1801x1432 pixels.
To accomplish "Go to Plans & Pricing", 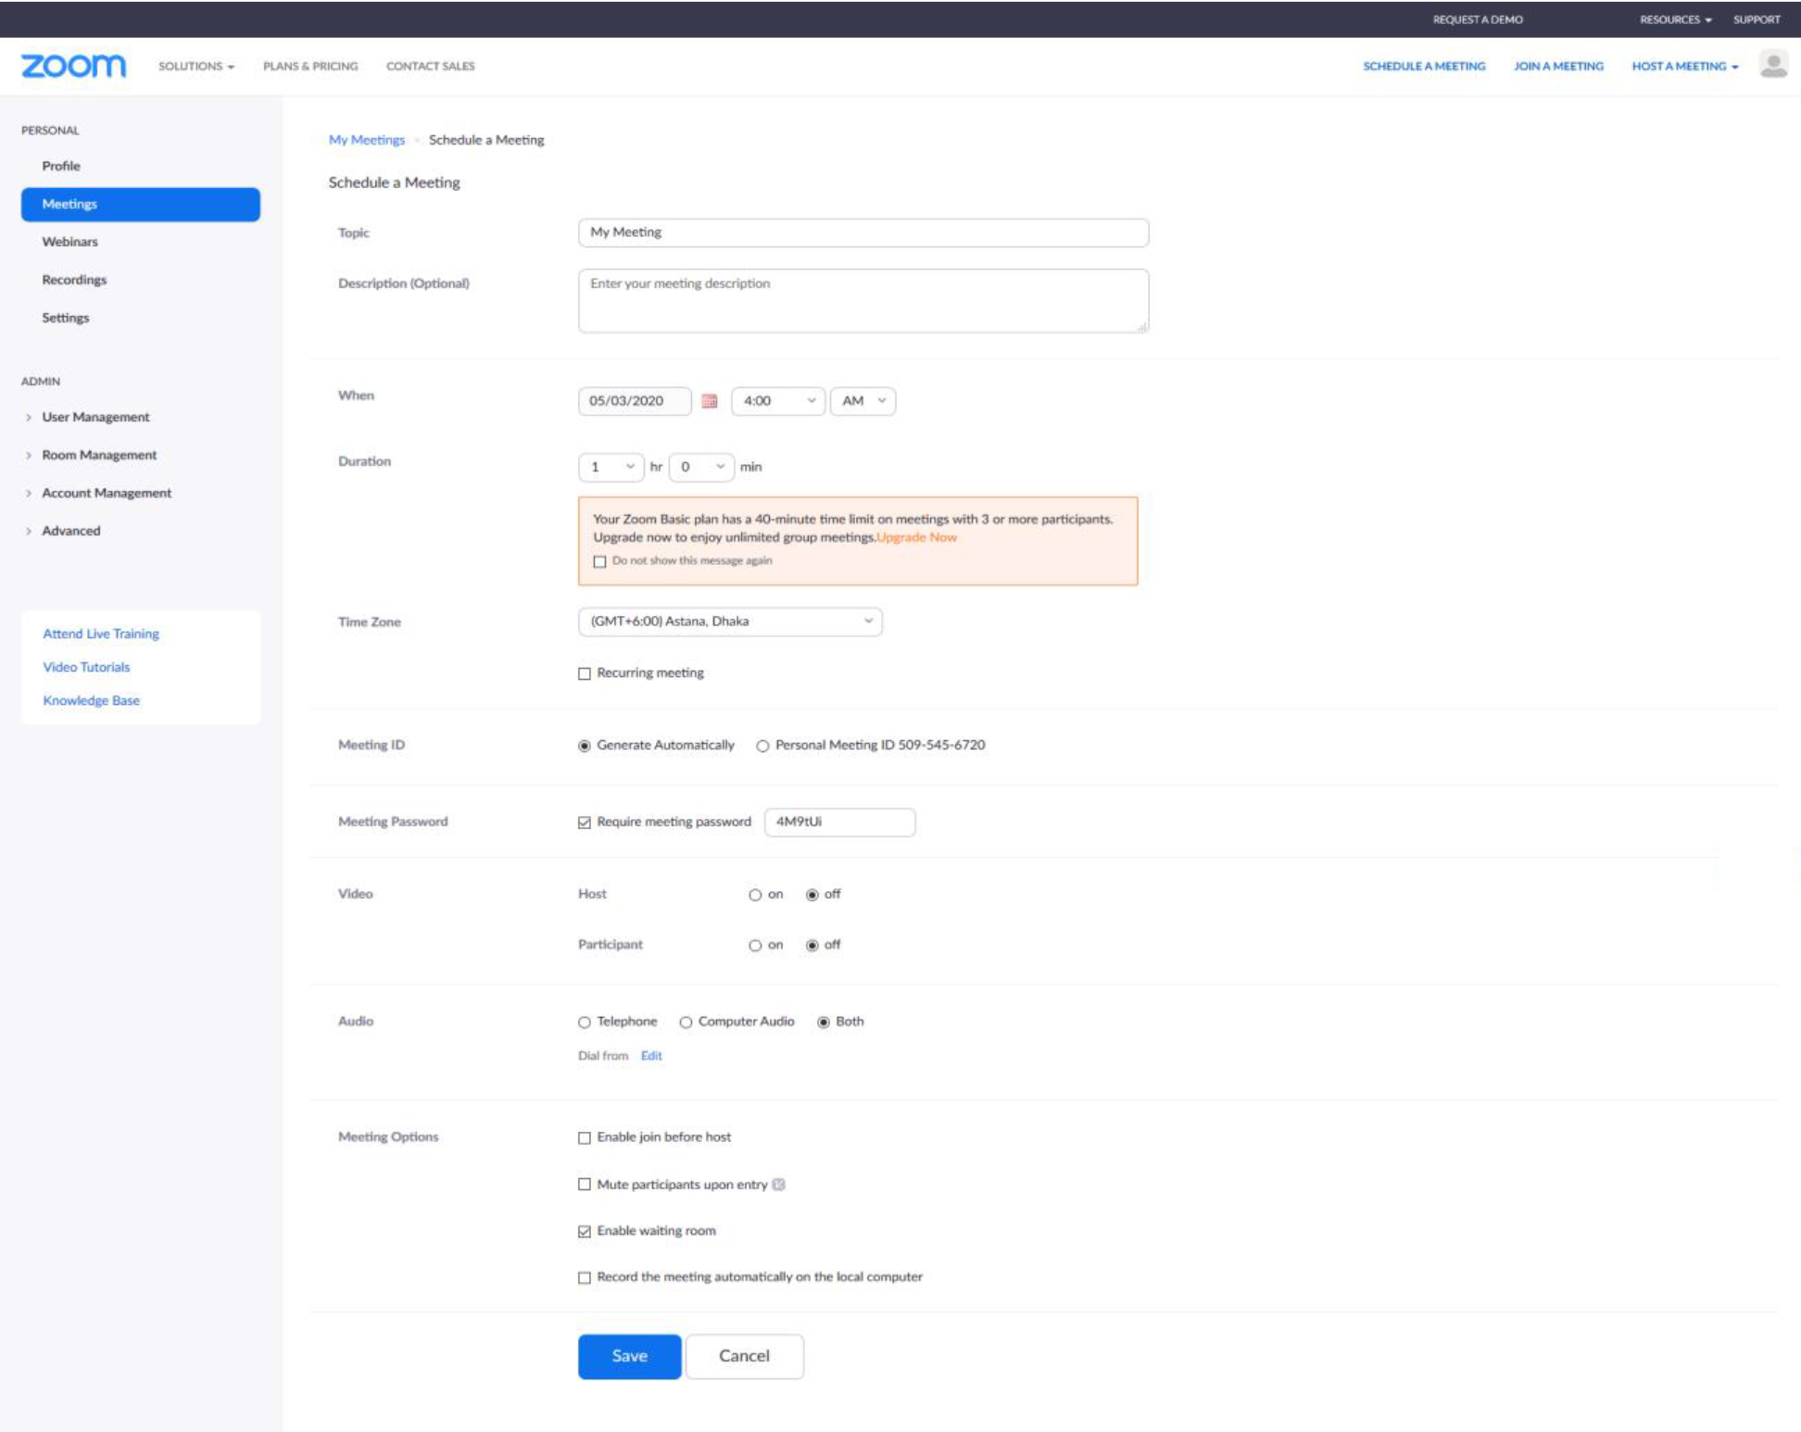I will (x=310, y=66).
